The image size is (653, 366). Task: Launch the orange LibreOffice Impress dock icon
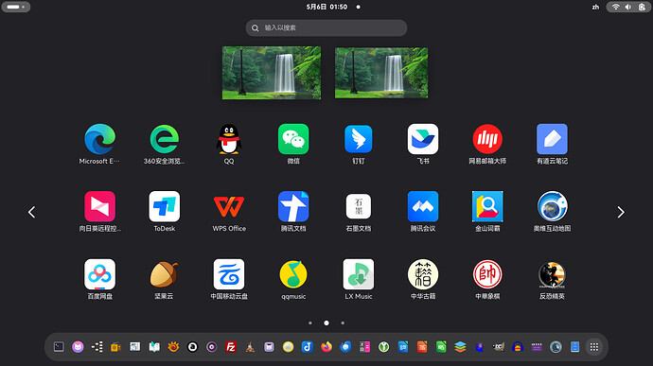pyautogui.click(x=422, y=347)
